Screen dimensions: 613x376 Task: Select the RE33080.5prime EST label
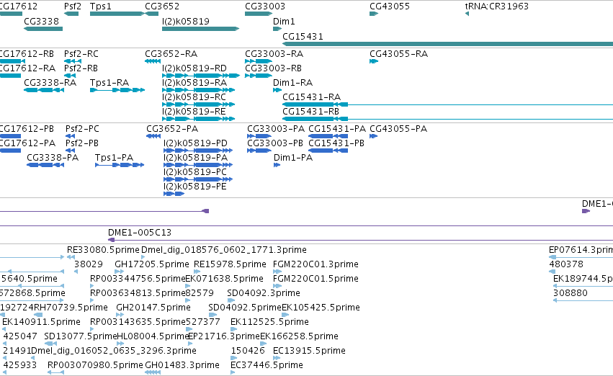(103, 250)
